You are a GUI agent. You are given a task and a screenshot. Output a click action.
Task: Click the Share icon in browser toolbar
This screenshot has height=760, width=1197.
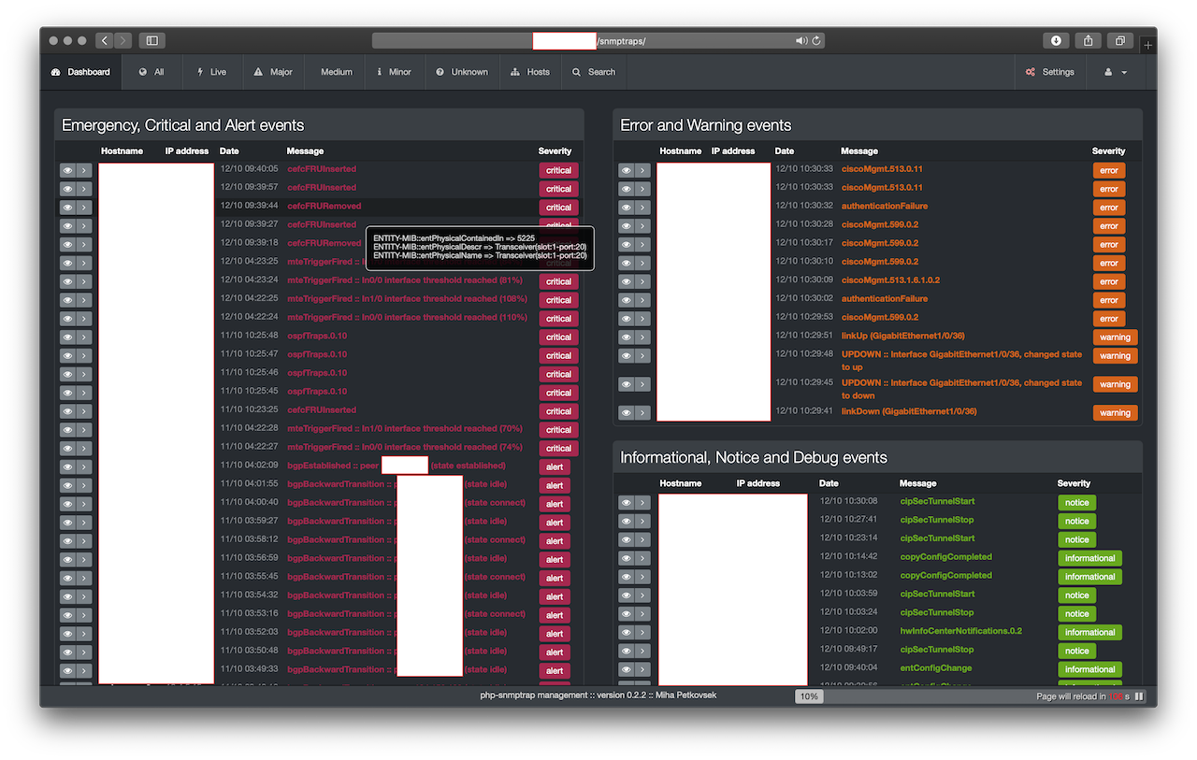click(x=1088, y=40)
